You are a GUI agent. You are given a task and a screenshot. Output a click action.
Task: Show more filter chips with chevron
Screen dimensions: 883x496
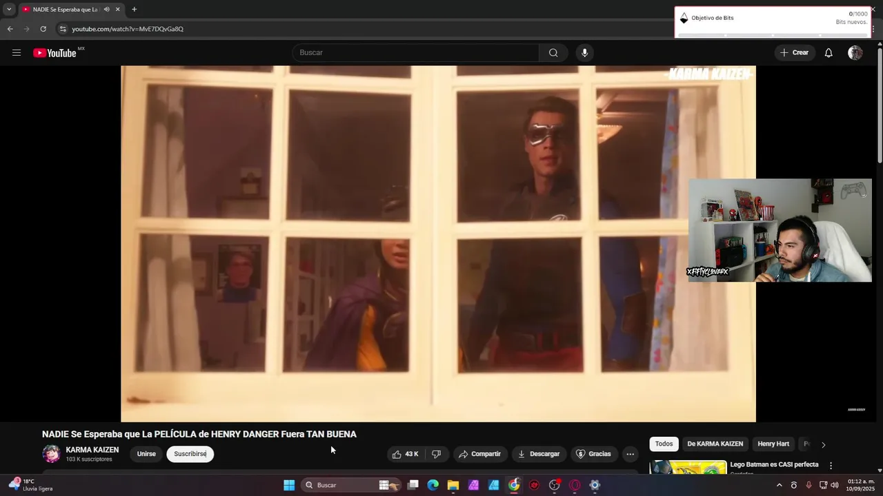tap(823, 444)
